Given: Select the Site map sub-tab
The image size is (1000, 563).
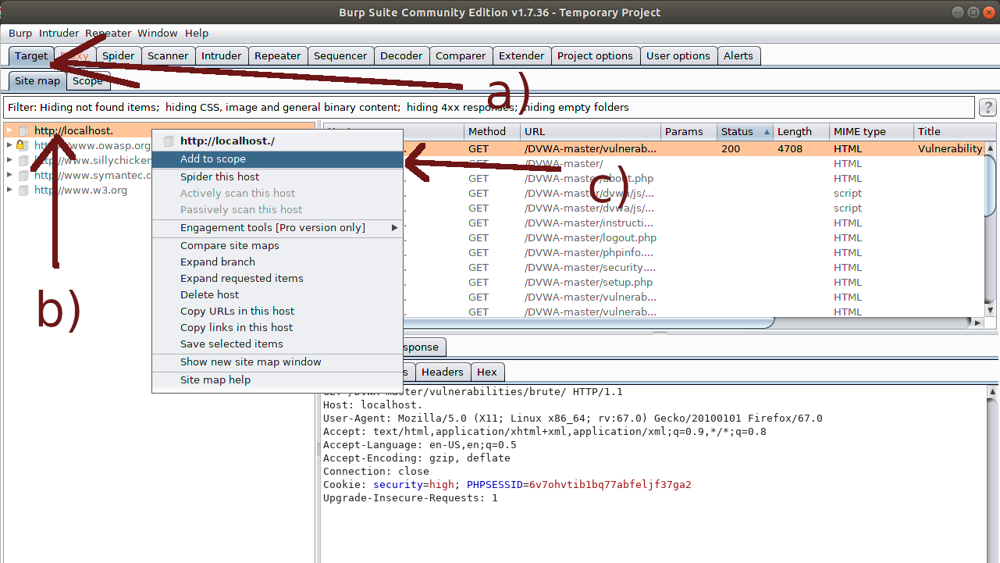Looking at the screenshot, I should tap(37, 81).
